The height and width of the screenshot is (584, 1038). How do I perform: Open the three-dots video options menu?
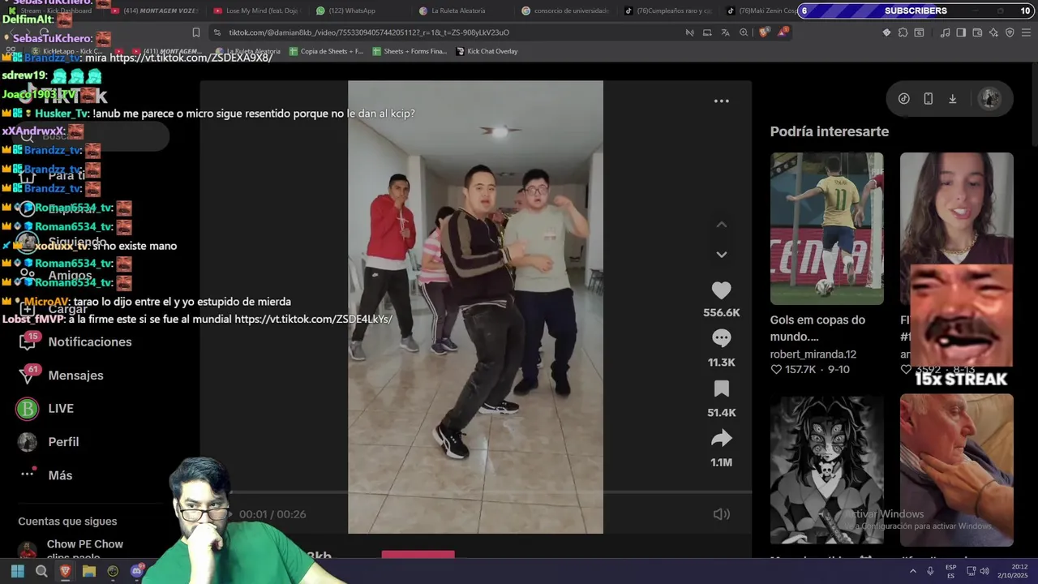(x=721, y=101)
